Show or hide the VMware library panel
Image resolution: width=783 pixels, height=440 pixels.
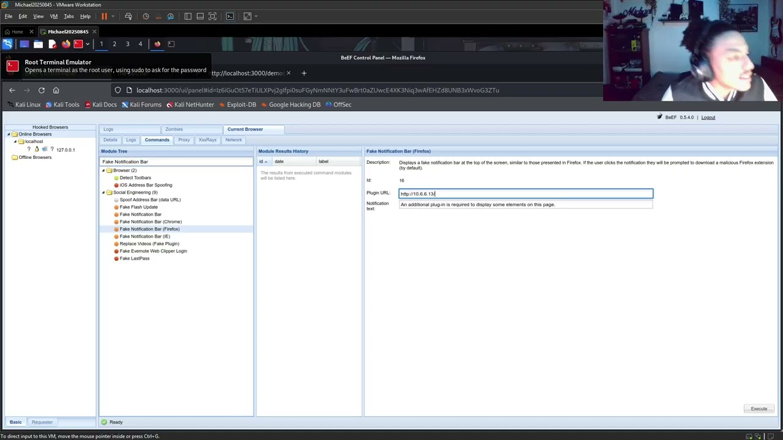point(188,16)
